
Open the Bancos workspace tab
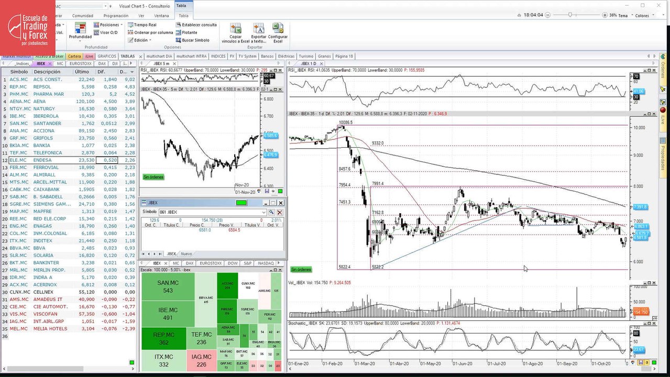tap(267, 56)
